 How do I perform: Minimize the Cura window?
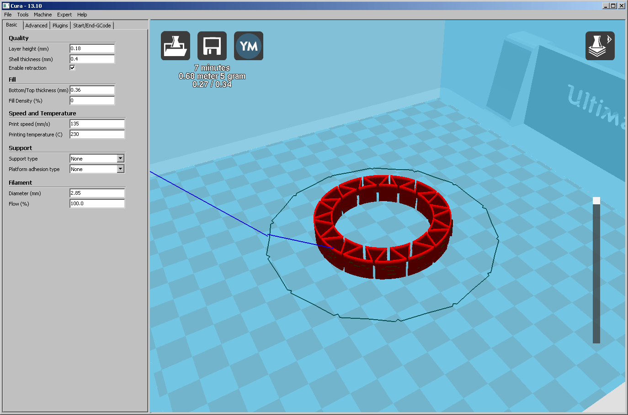(x=606, y=6)
